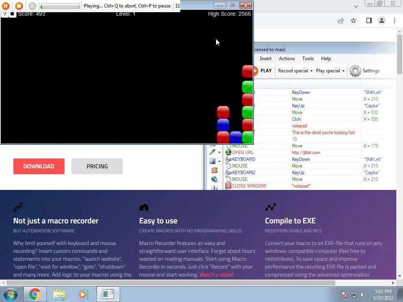
Task: Click the keyboard icon on the KeyDown row
Action: (228, 159)
